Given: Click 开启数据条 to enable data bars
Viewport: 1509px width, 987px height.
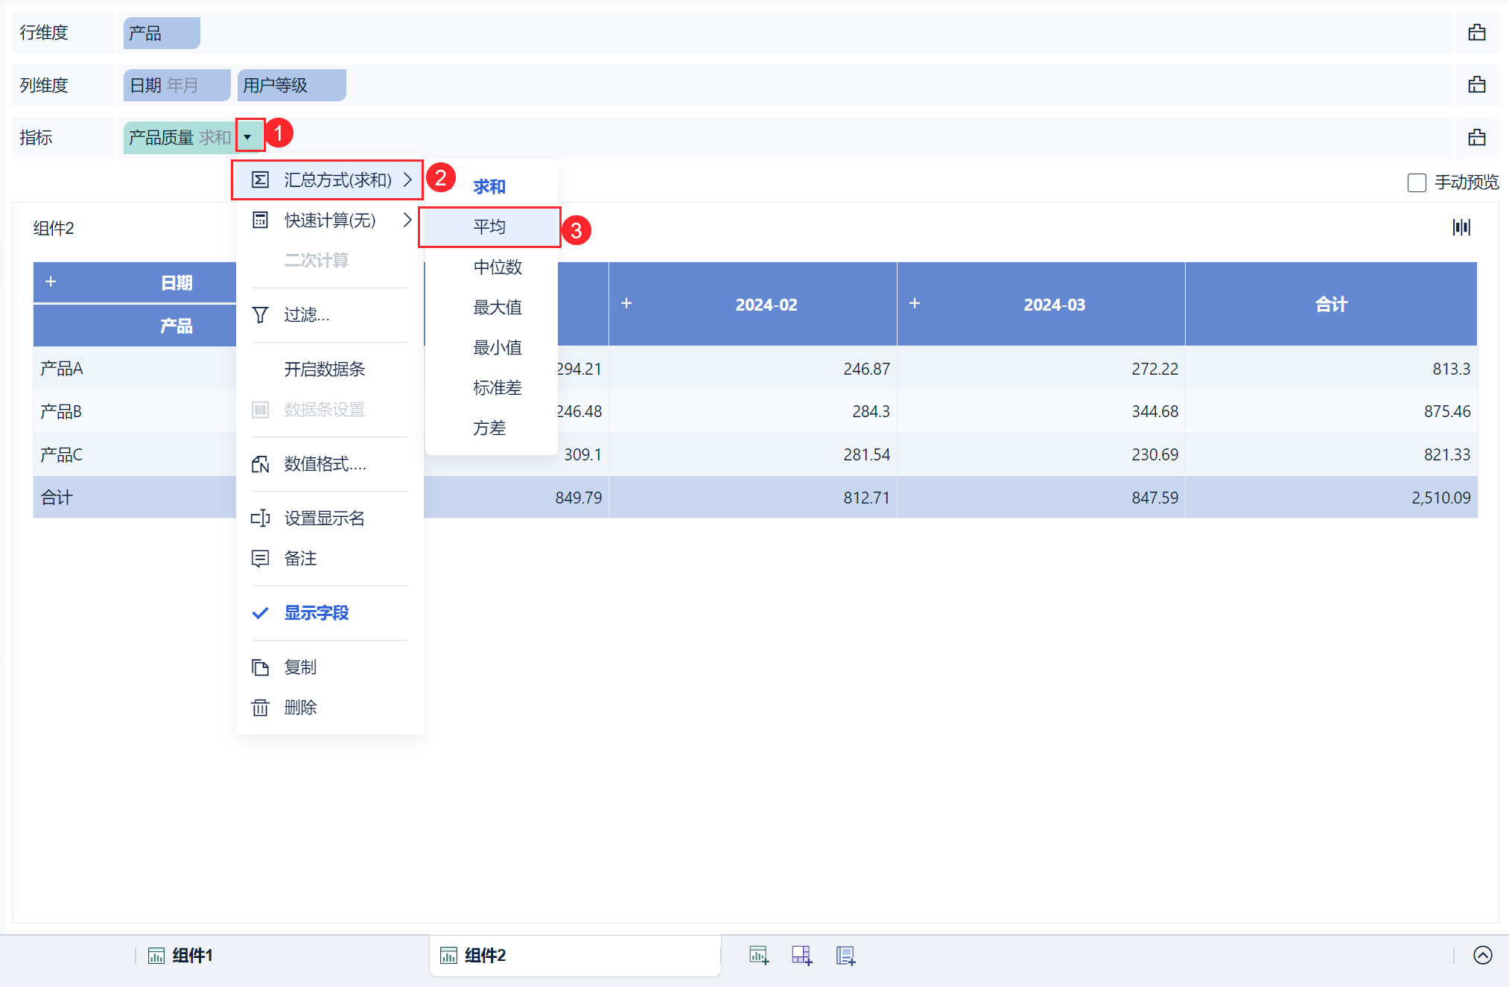Looking at the screenshot, I should point(324,369).
